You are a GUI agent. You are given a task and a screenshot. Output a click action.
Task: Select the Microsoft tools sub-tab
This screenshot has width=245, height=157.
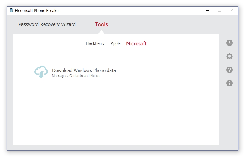coord(136,43)
